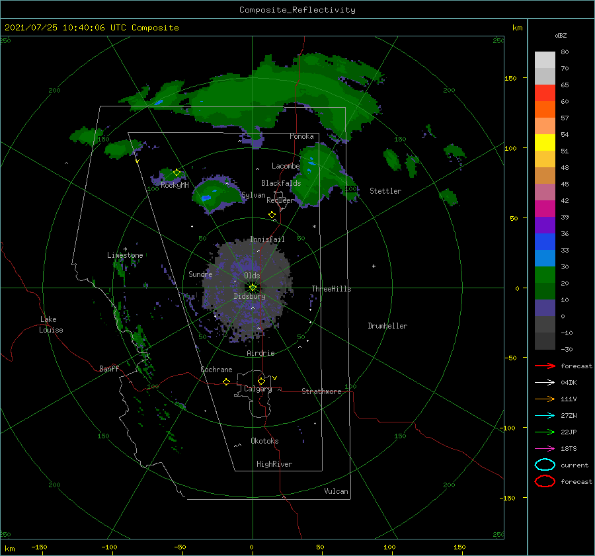Click the yellow diamond marker above Calgary
595x556 pixels.
point(261,381)
